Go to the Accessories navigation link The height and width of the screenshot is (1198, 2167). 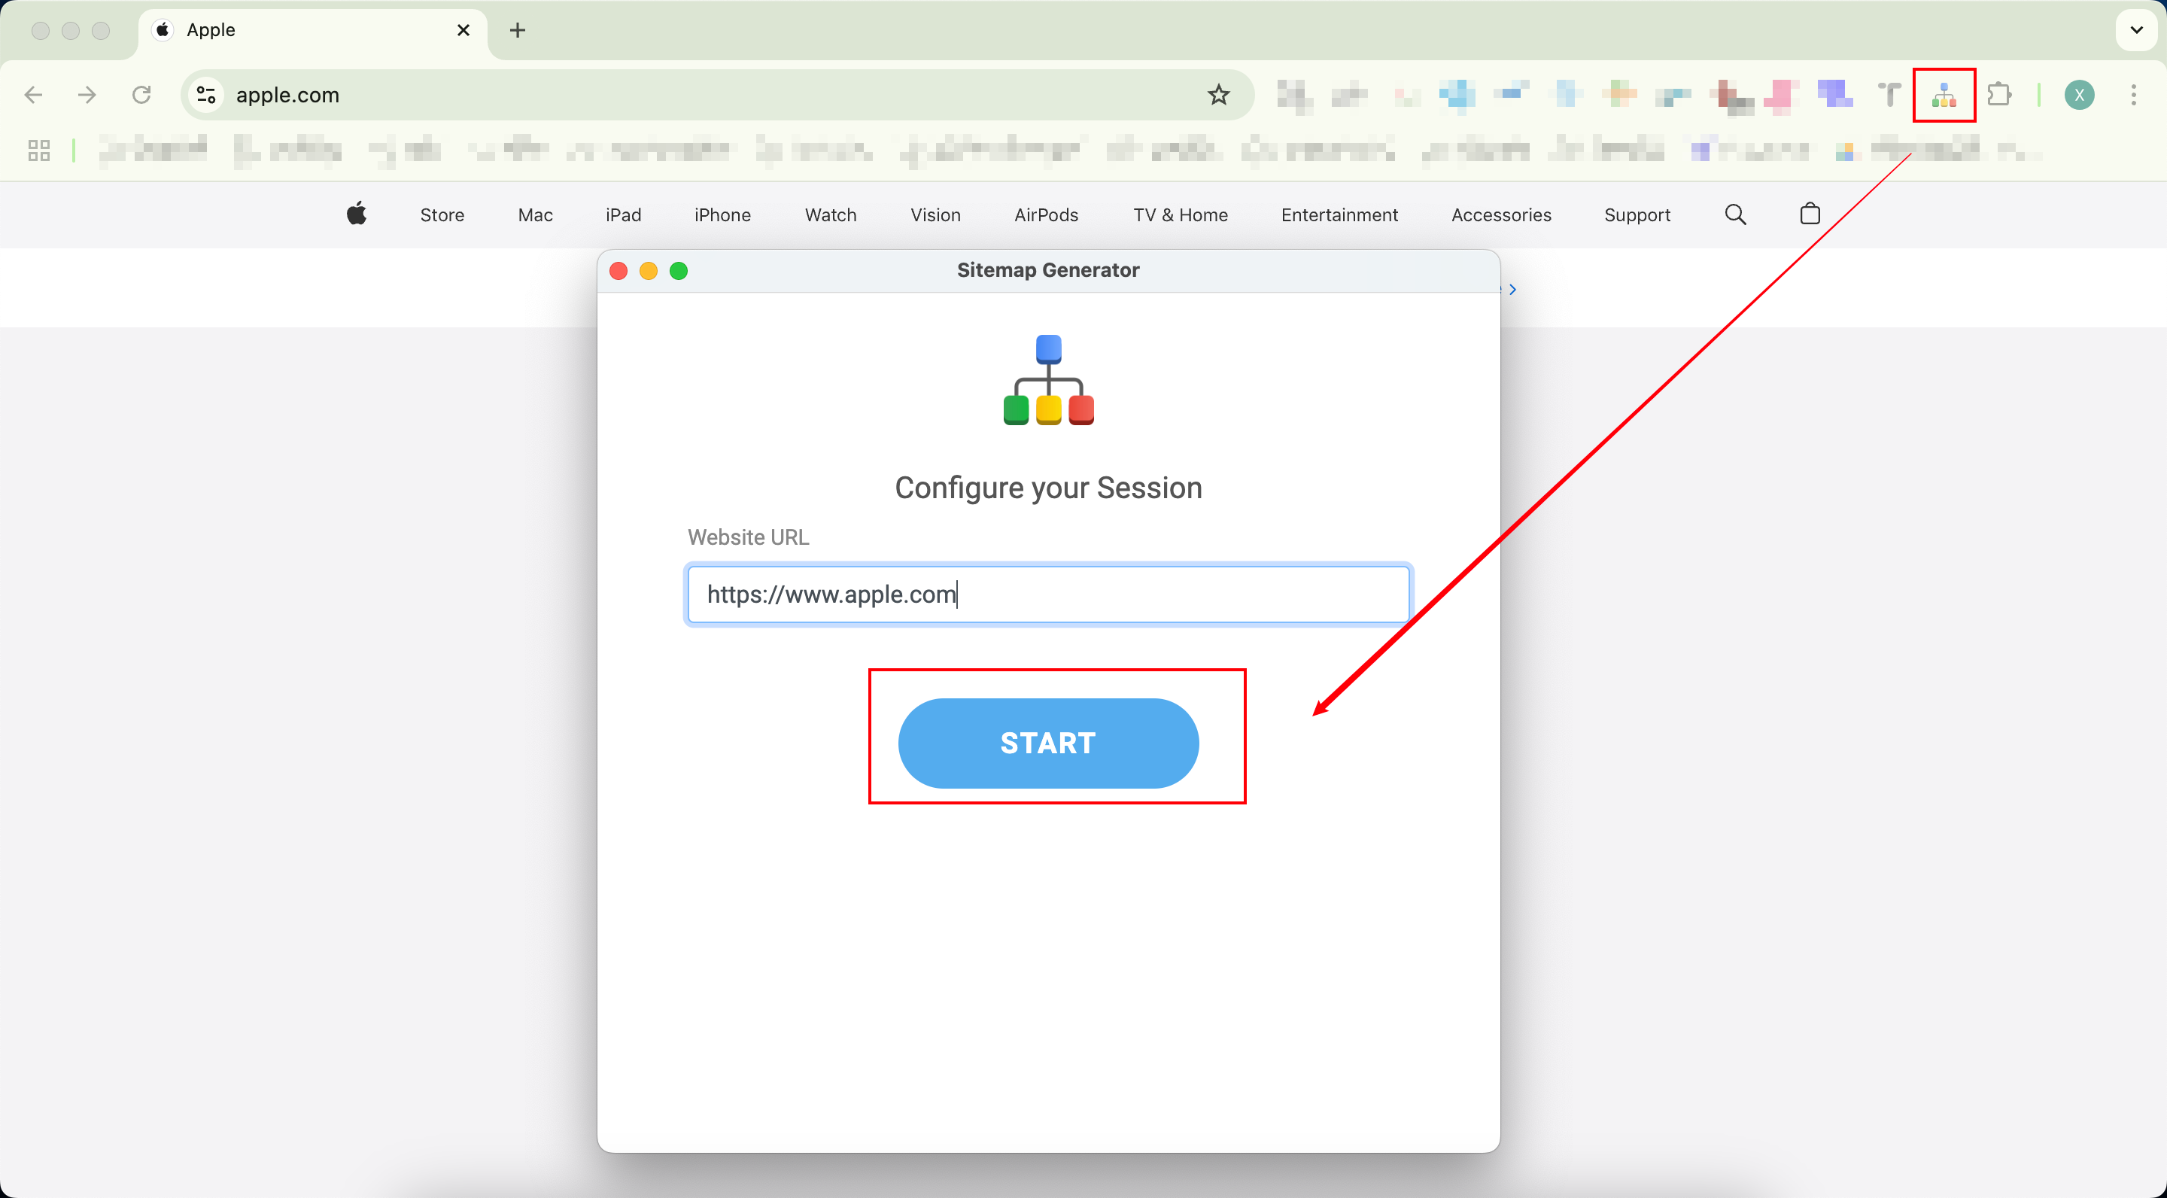pyautogui.click(x=1501, y=215)
